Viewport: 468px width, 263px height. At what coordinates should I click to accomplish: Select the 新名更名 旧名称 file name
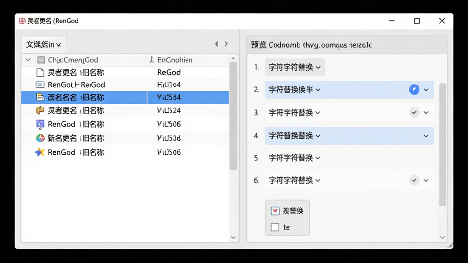tap(76, 138)
